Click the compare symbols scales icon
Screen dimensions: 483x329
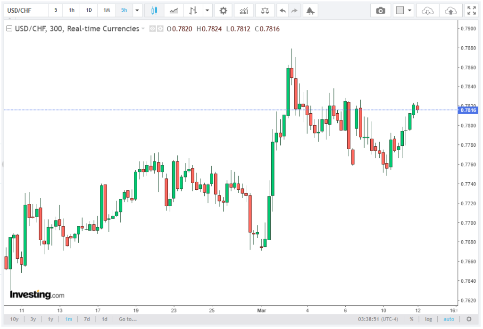tap(266, 10)
